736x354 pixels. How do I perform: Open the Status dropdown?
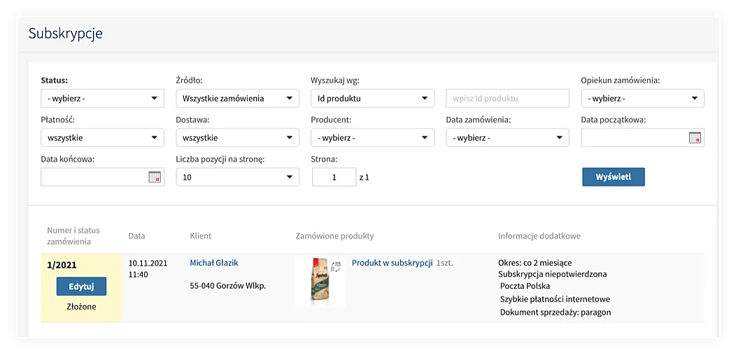102,99
